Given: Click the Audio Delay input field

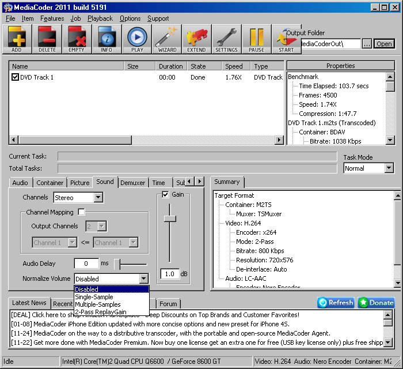Looking at the screenshot, I should (86, 263).
